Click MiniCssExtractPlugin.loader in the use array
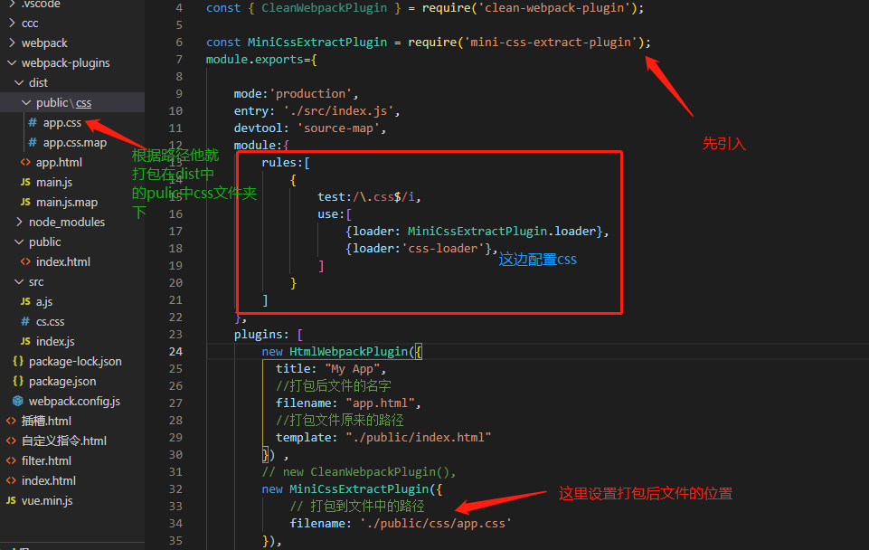869x550 pixels. (502, 232)
